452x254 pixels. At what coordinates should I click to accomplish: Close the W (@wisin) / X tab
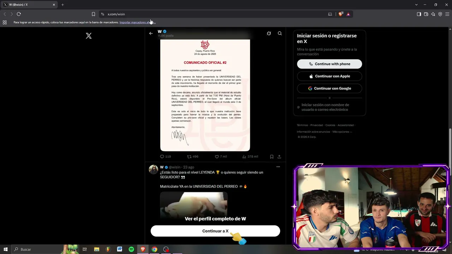click(x=54, y=5)
